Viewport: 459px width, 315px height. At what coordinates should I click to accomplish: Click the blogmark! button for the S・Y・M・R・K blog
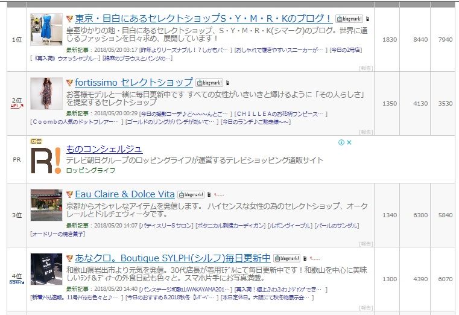[349, 19]
